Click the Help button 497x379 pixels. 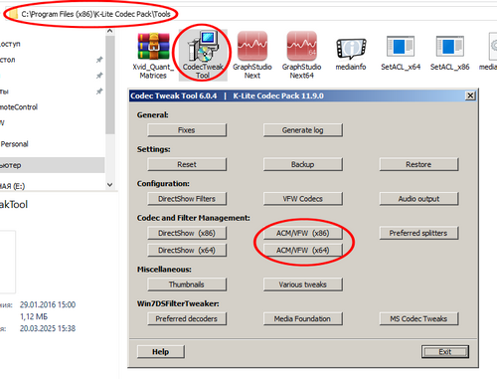[161, 352]
